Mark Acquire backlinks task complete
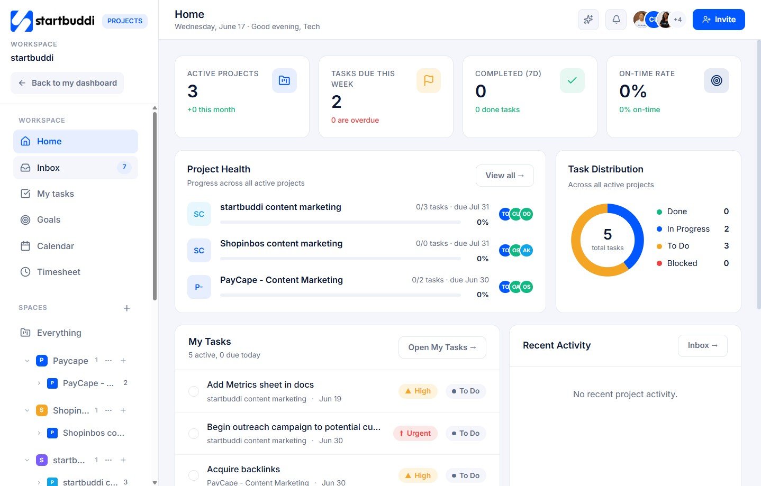Viewport: 761px width, 486px height. pyautogui.click(x=194, y=475)
